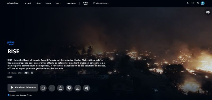Click the Prime Video logo
This screenshot has height=100, width=212.
tap(13, 3)
